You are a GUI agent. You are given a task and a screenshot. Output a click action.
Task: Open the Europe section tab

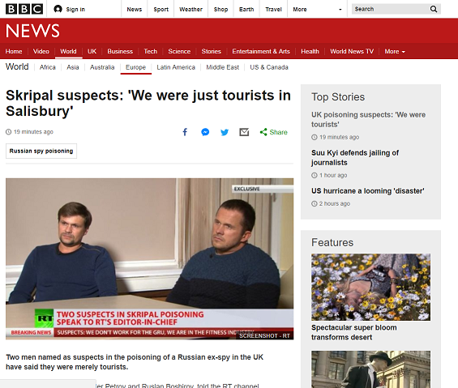pos(135,67)
